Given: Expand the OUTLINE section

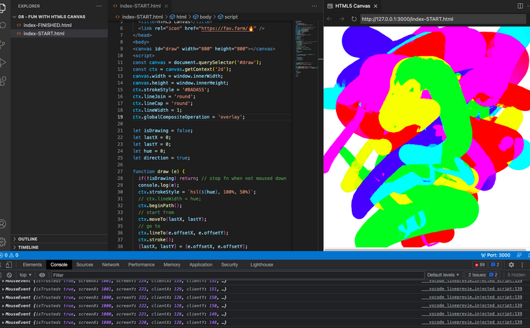Looking at the screenshot, I should pyautogui.click(x=28, y=239).
